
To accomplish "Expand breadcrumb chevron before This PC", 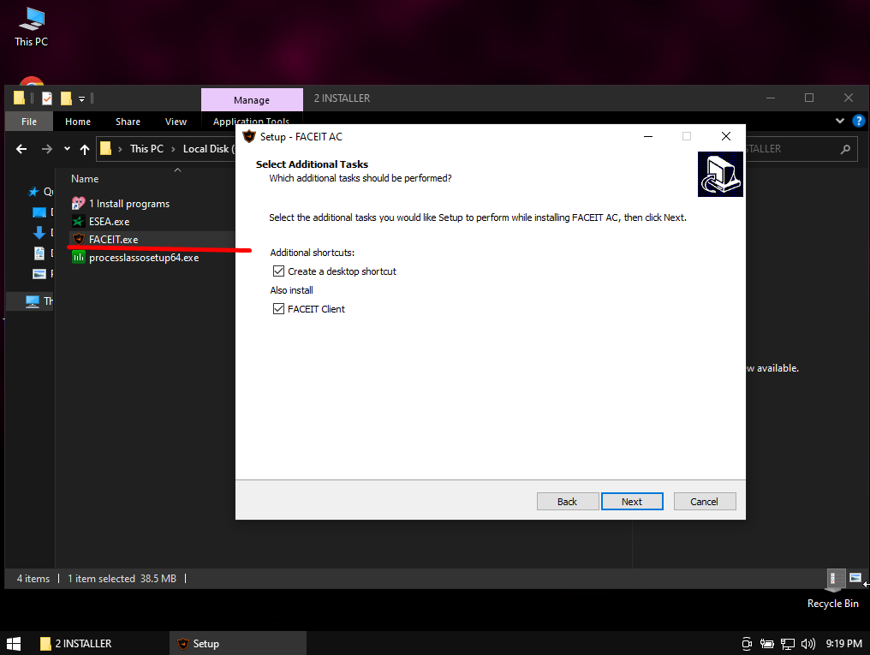I will click(x=120, y=149).
